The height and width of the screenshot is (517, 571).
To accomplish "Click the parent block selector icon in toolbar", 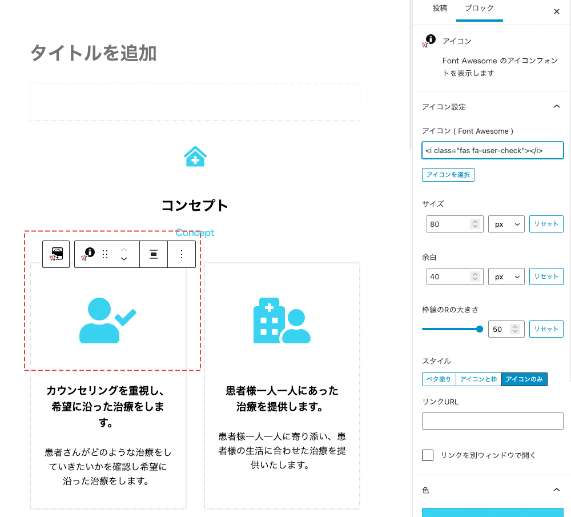I will pyautogui.click(x=56, y=254).
